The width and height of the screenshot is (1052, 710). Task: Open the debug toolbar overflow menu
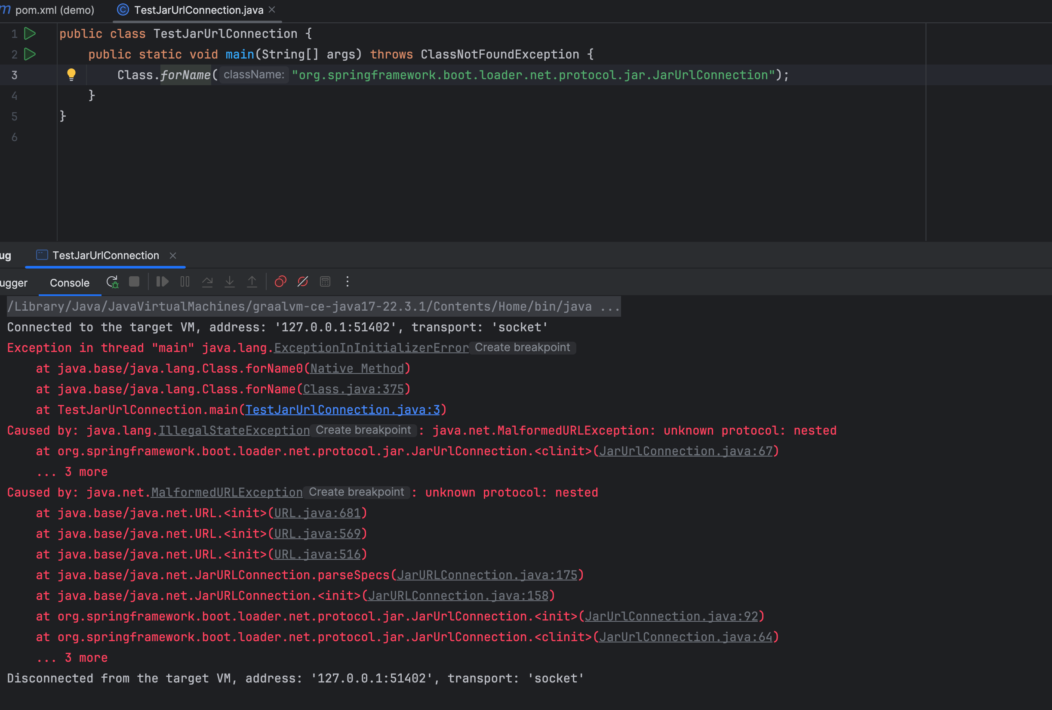(347, 282)
